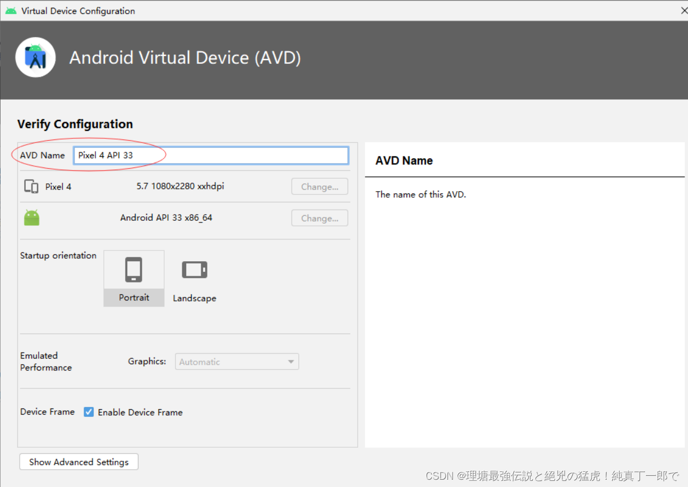Open the Graphics dropdown
Screen dimensions: 688x487
237,361
